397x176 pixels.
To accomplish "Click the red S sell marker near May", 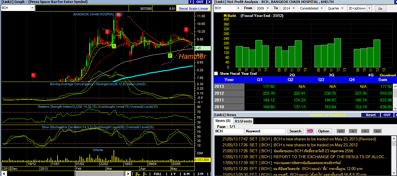I will point(186,29).
